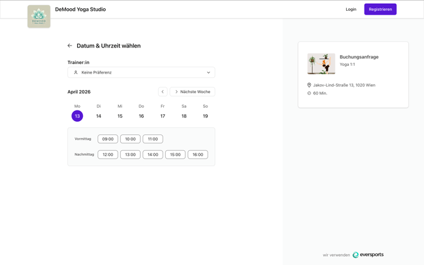Click the eversports logo in footer
424x265 pixels.
(x=368, y=255)
